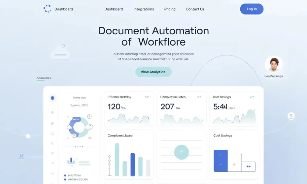Viewport: 307px width, 184px height.
Task: Click the blue tall block in Cost Savings
Action: [221, 161]
